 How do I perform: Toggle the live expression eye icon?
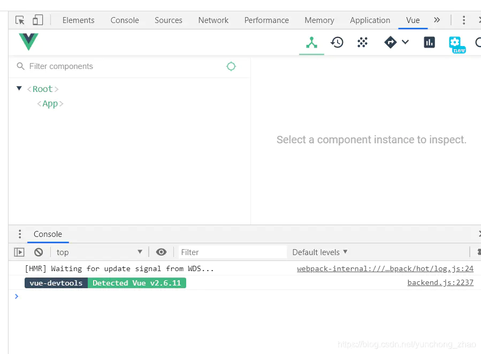point(161,252)
